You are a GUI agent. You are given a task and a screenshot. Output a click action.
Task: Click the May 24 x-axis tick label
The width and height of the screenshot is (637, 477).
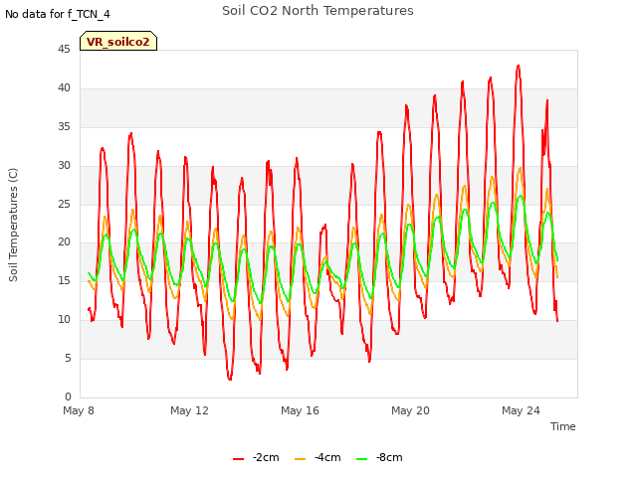click(x=521, y=410)
